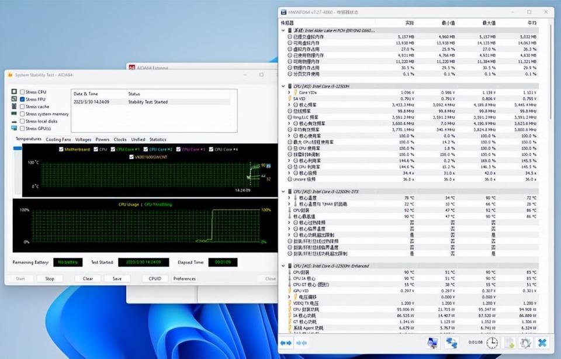Image resolution: width=561 pixels, height=359 pixels.
Task: Click the expand-all blue arrows icon in HWiNFO
Action: click(x=286, y=343)
